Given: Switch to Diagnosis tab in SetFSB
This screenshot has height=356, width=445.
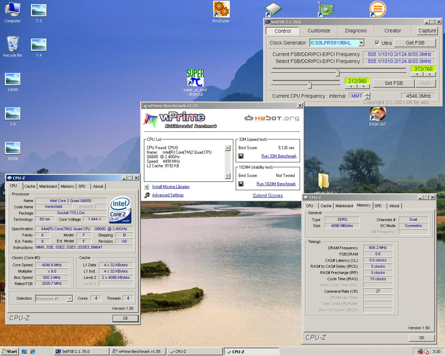Looking at the screenshot, I should (356, 31).
